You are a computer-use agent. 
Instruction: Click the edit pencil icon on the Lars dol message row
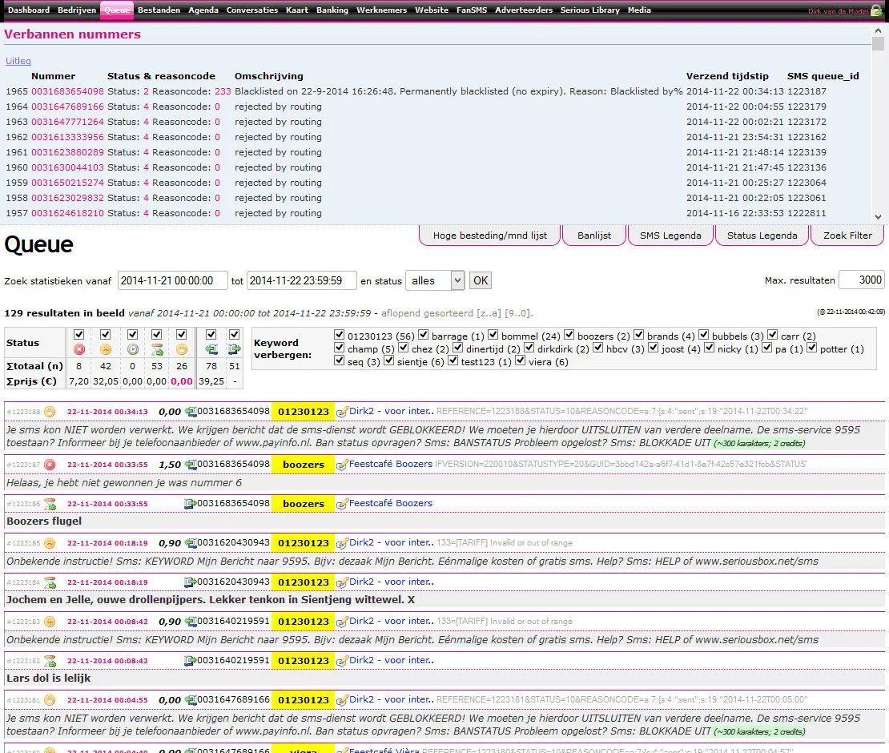[x=342, y=661]
